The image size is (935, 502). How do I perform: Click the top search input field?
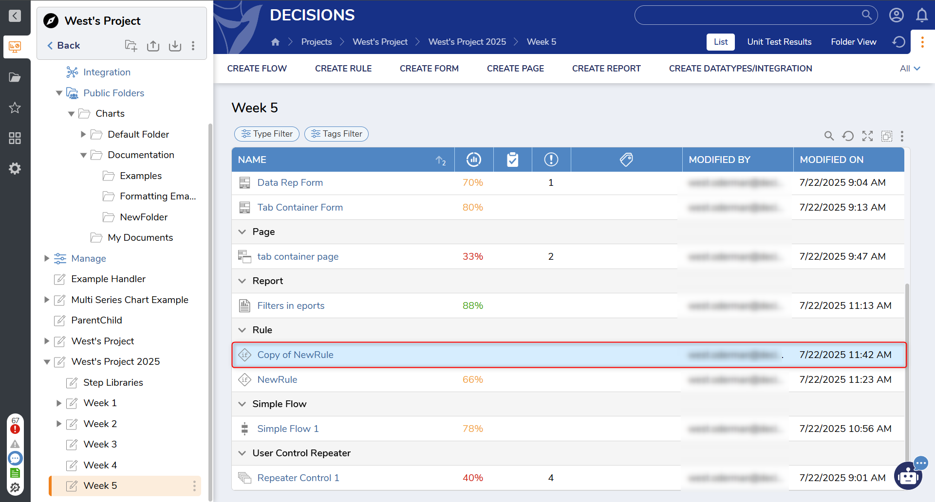pos(748,15)
